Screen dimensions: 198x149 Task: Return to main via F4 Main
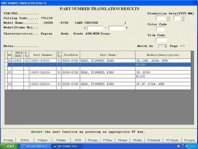[x=61, y=140]
